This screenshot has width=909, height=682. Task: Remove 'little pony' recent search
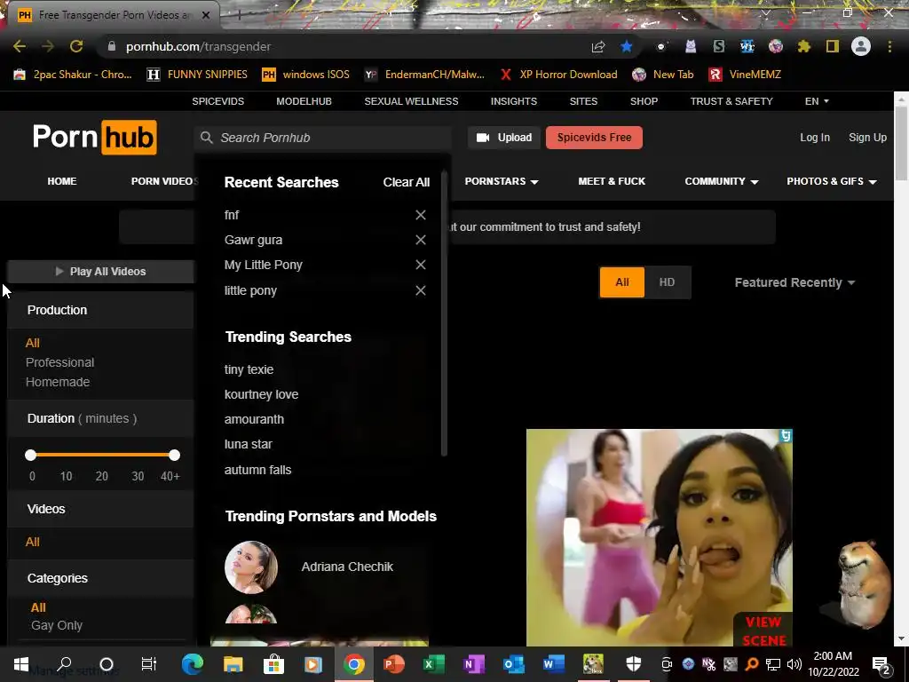pos(421,290)
